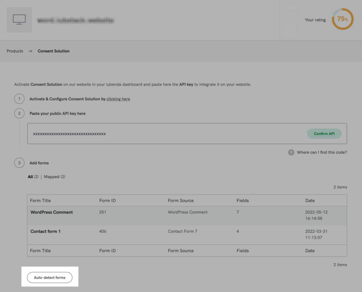Viewport: 362px width, 292px height.
Task: Click the Consent Solution breadcrumb item
Action: coord(53,51)
